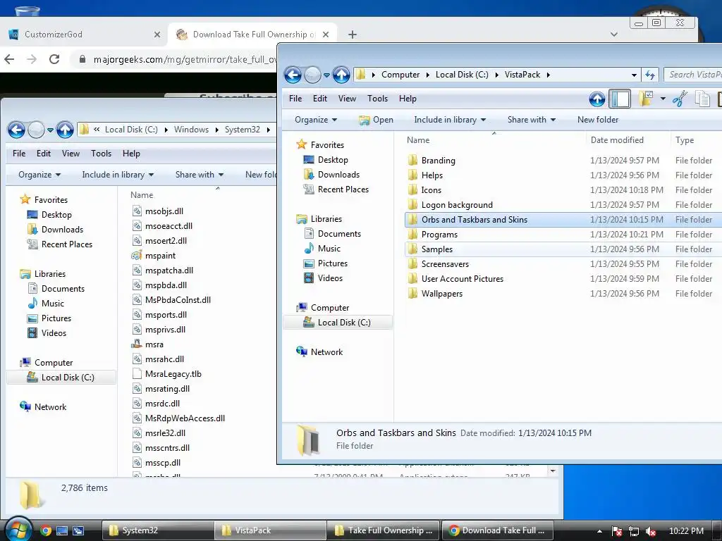This screenshot has width=722, height=541.
Task: Select msobjs.dll file
Action: point(164,211)
